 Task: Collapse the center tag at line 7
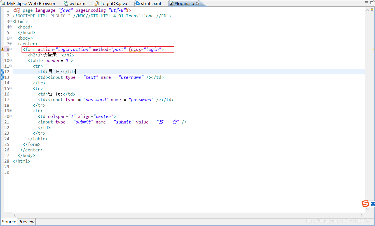point(10,44)
